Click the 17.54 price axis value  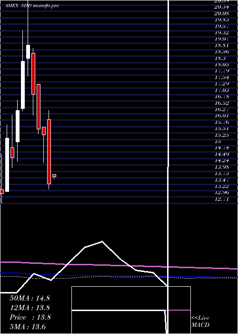222,77
